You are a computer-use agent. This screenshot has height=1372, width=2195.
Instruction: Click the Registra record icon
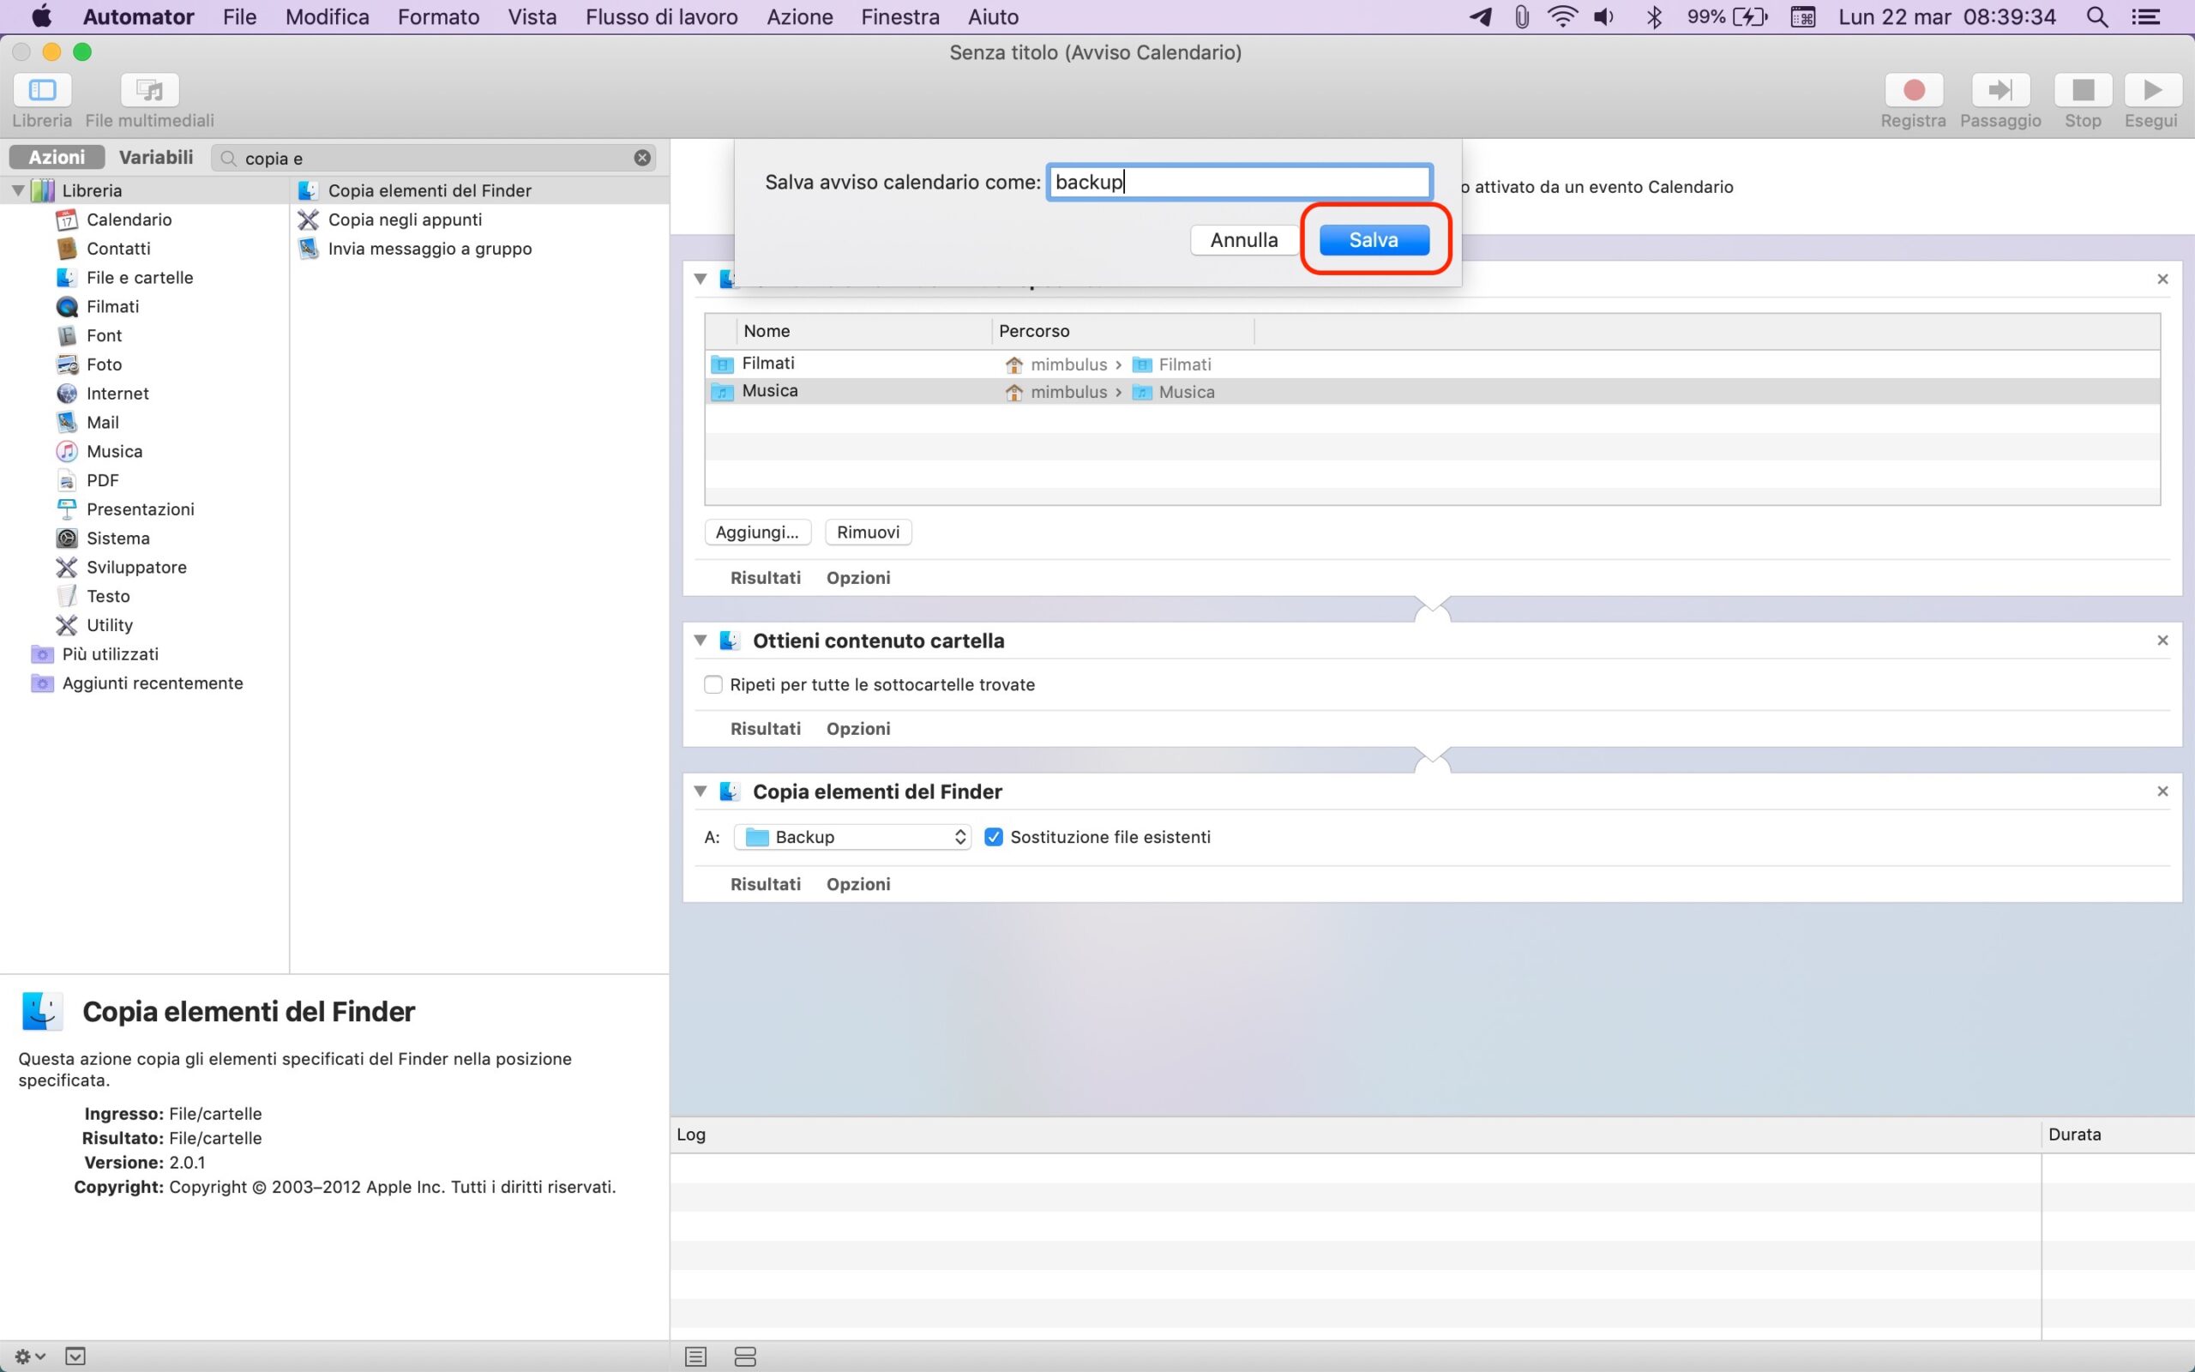click(x=1913, y=90)
